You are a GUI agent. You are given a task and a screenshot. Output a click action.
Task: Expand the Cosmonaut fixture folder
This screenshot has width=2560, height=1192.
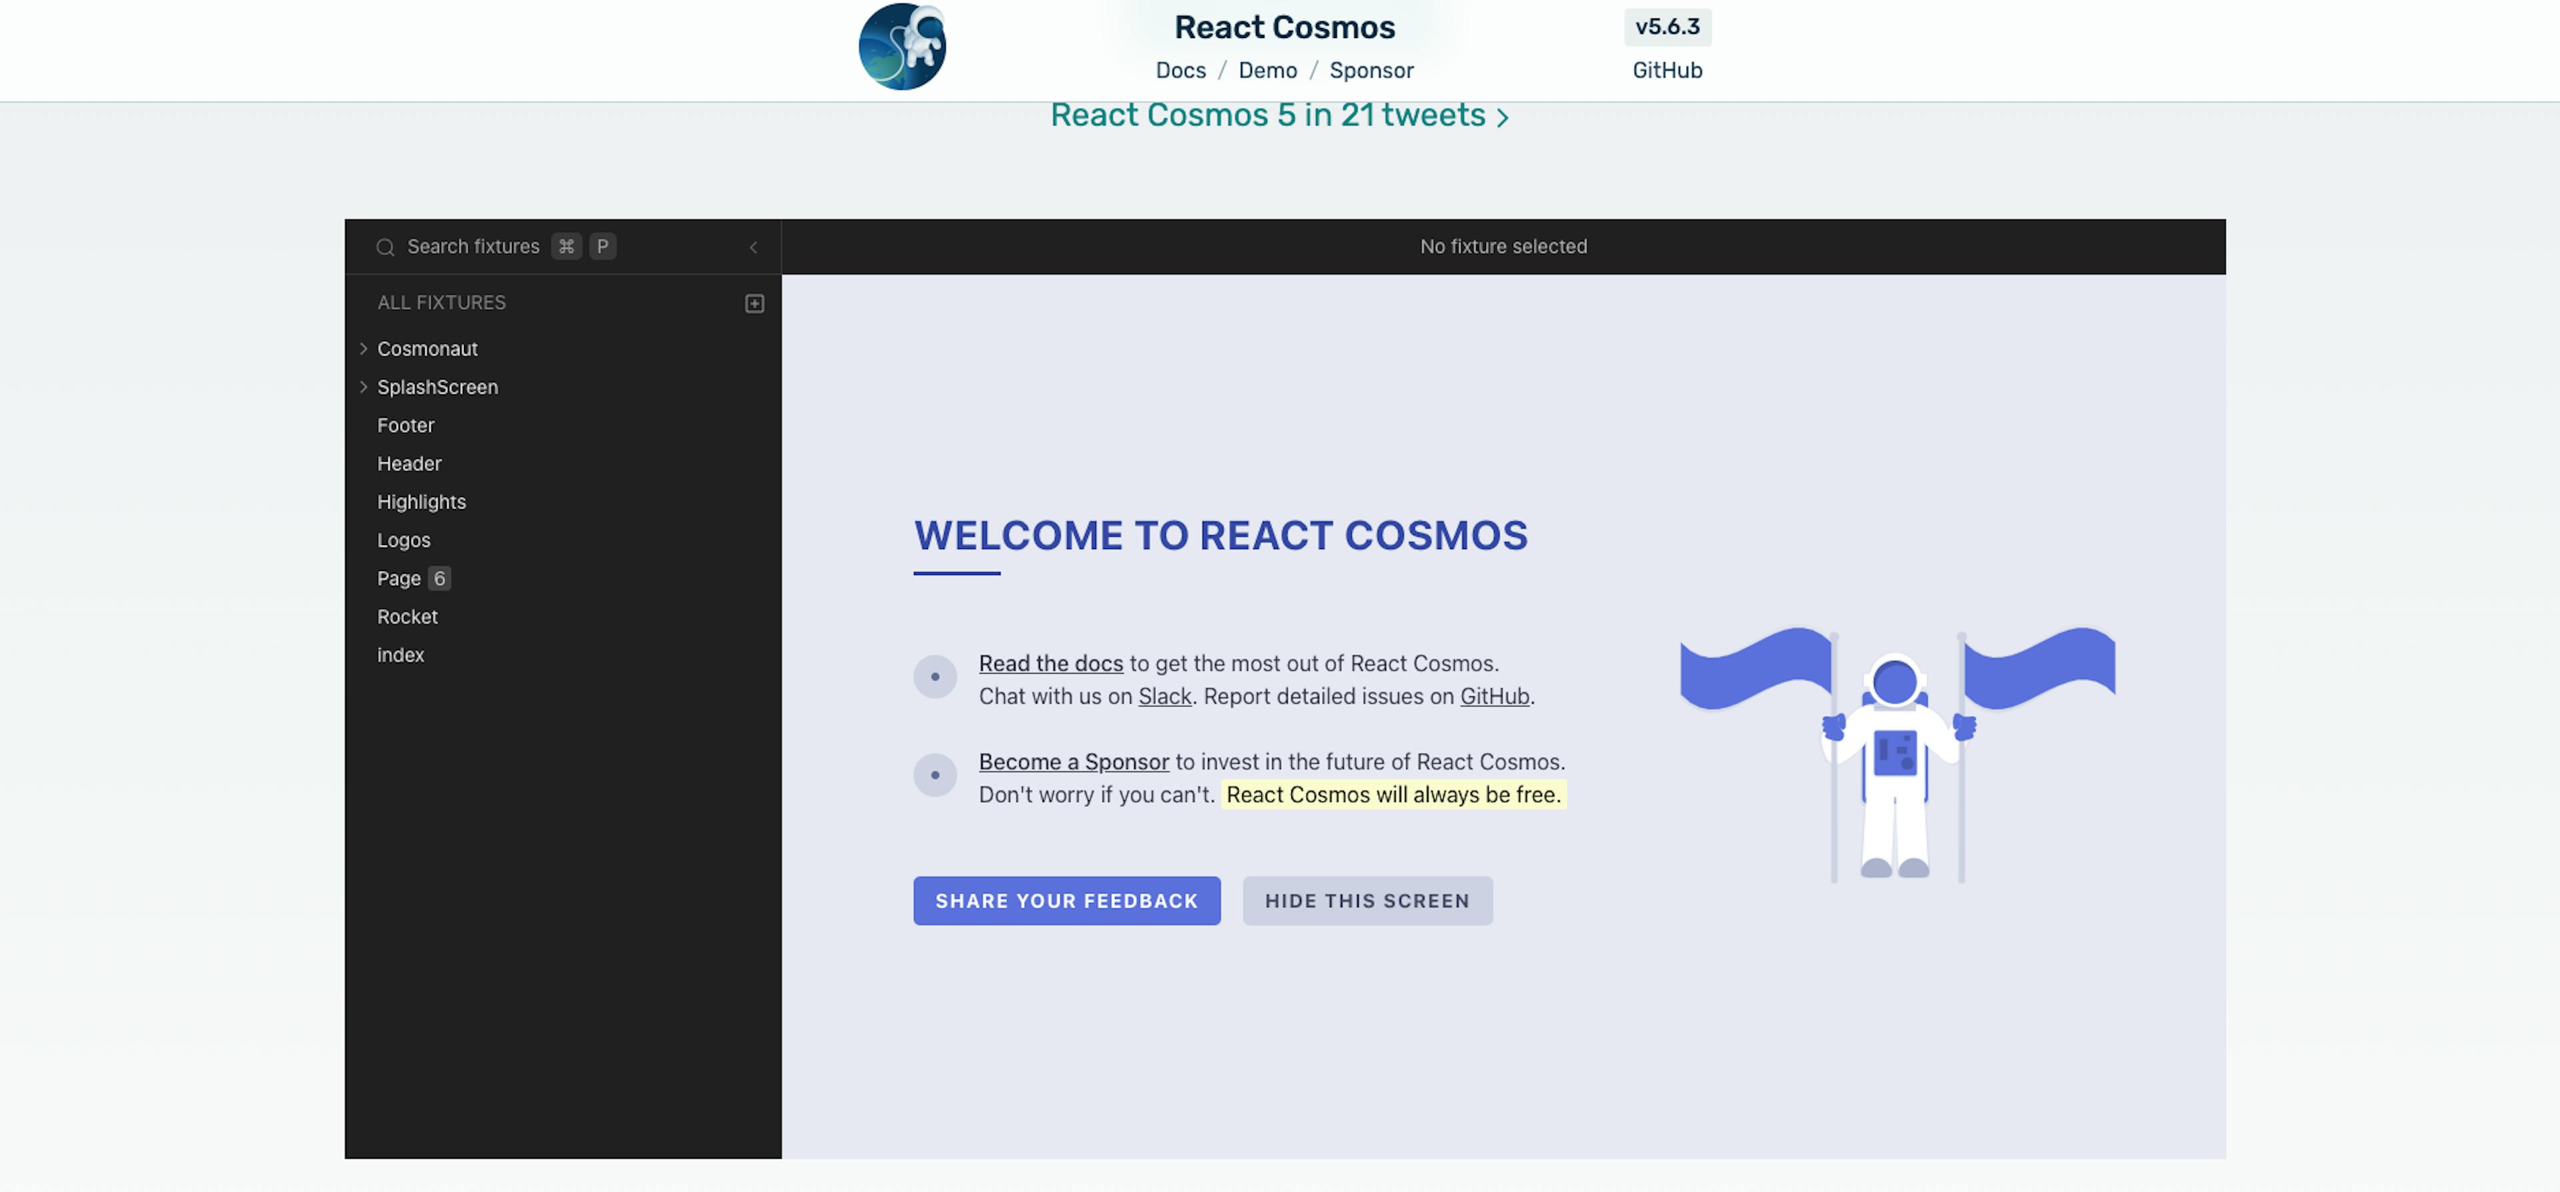pos(364,348)
